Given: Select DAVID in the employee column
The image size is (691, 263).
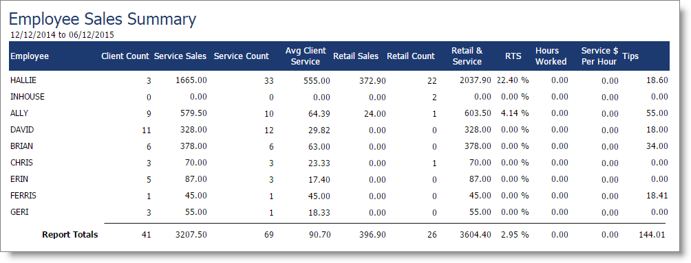Looking at the screenshot, I should 22,130.
